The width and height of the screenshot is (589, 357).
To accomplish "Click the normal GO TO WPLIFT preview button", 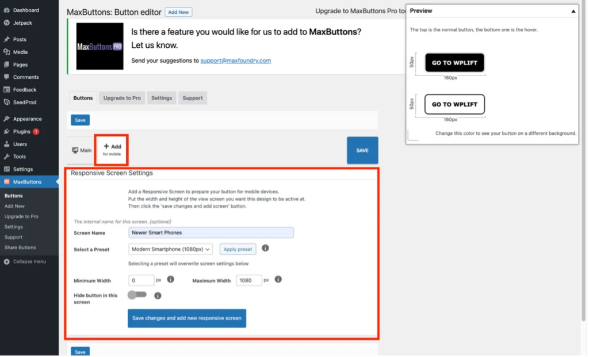I will [x=456, y=63].
